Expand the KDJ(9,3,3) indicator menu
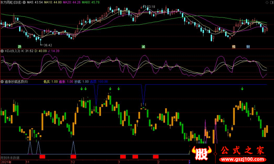This screenshot has width=274, height=164. tap(2, 51)
